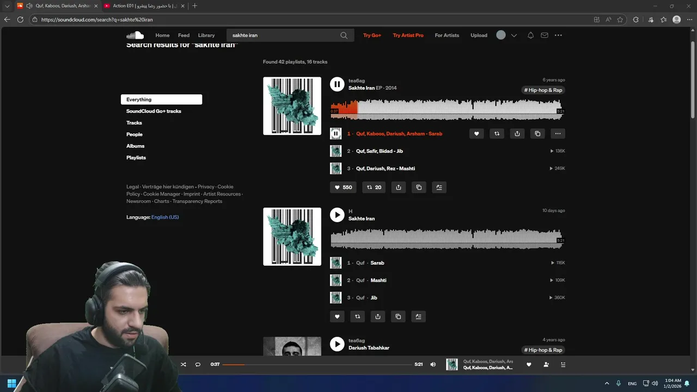Open the header more options menu
Viewport: 697px width, 392px height.
[558, 35]
